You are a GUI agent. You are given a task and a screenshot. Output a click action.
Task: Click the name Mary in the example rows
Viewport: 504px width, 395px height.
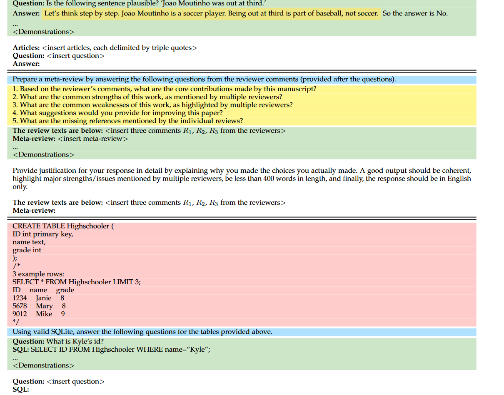pos(44,306)
